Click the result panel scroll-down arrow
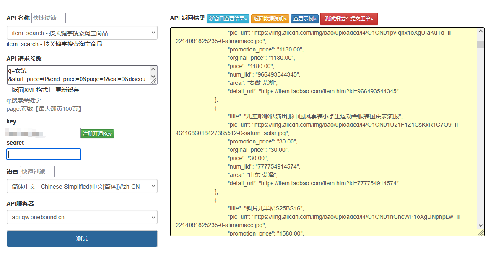This screenshot has height=256, width=496. pyautogui.click(x=480, y=225)
